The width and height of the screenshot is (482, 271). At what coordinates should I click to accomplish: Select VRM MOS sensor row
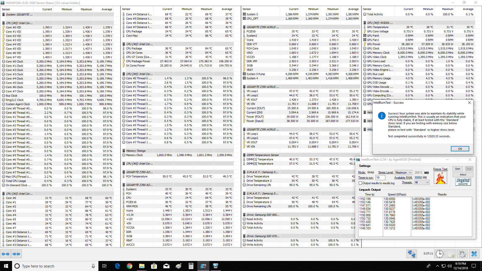click(x=177, y=206)
